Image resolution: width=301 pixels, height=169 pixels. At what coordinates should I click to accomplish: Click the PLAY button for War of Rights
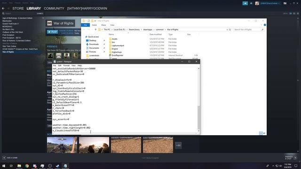coord(52,32)
